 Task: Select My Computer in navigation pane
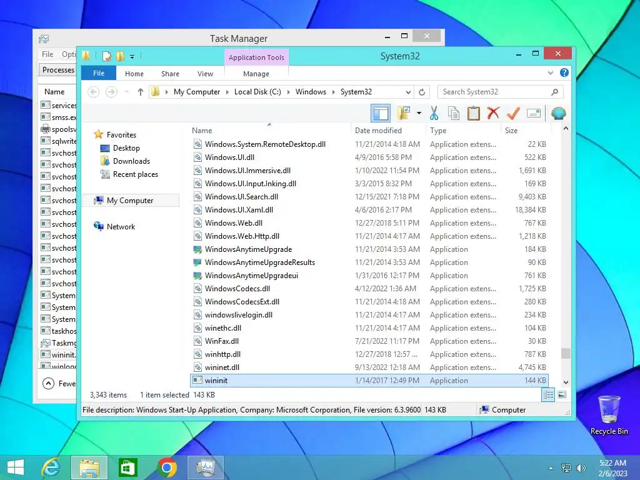click(x=130, y=201)
